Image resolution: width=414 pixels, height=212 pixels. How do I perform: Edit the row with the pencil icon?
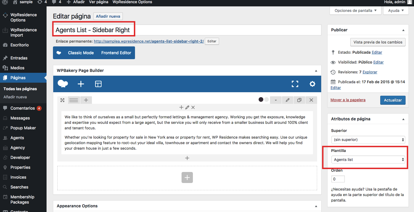[287, 100]
